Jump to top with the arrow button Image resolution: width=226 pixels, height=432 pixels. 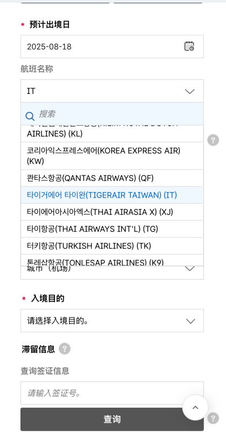click(x=195, y=408)
